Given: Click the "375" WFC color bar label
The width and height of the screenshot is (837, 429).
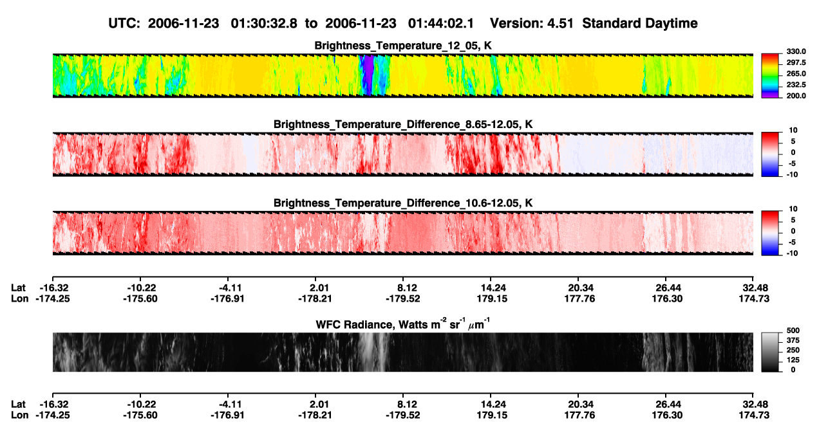Looking at the screenshot, I should (x=793, y=340).
